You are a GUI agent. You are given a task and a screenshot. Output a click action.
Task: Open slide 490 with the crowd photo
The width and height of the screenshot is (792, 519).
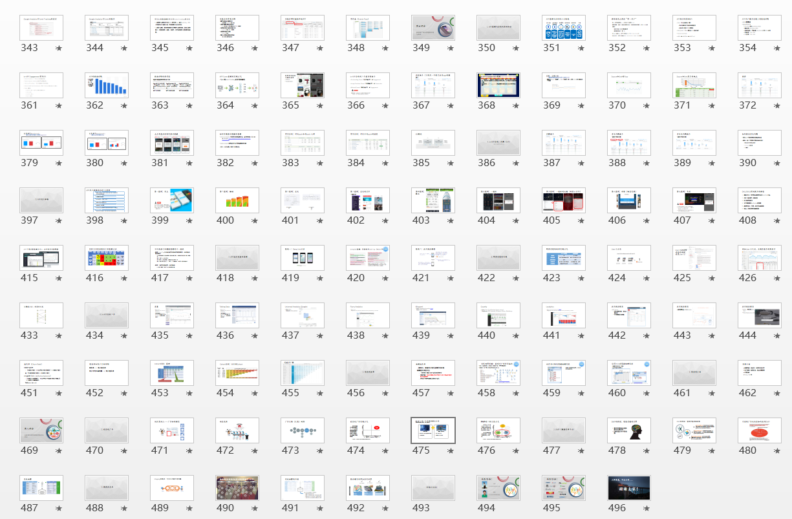(237, 488)
